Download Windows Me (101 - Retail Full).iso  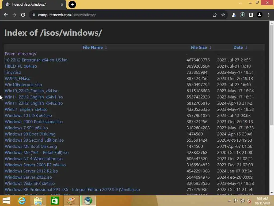(37, 152)
